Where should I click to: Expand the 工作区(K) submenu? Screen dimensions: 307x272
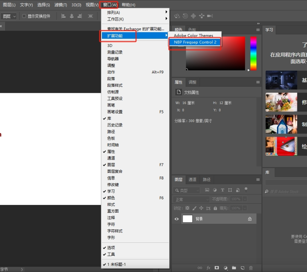click(135, 19)
